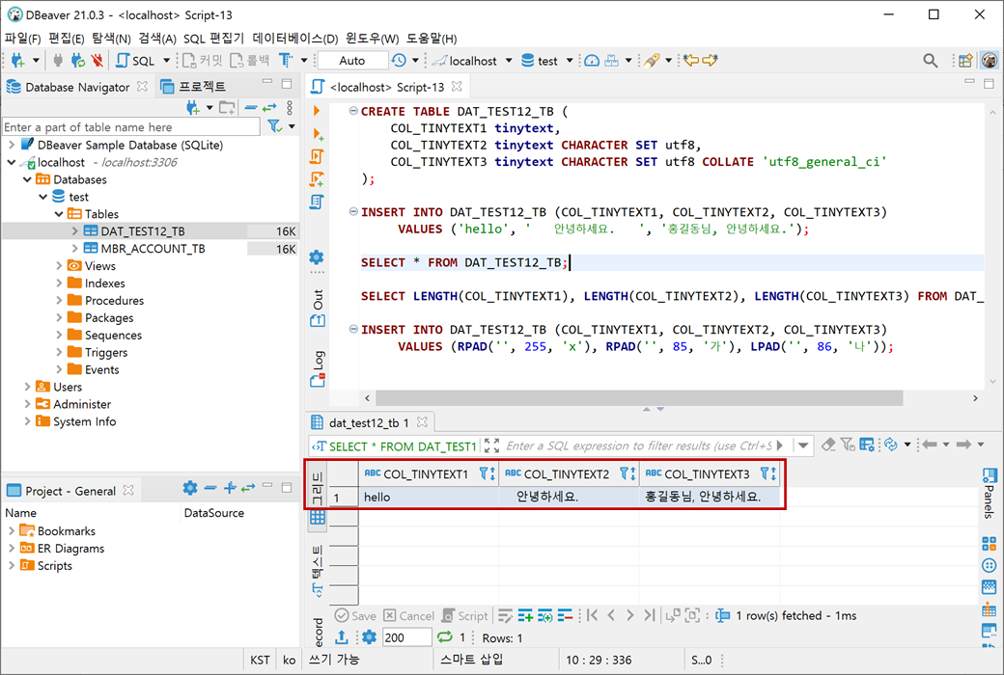Click the export data upload icon
Image resolution: width=1004 pixels, height=675 pixels.
342,637
